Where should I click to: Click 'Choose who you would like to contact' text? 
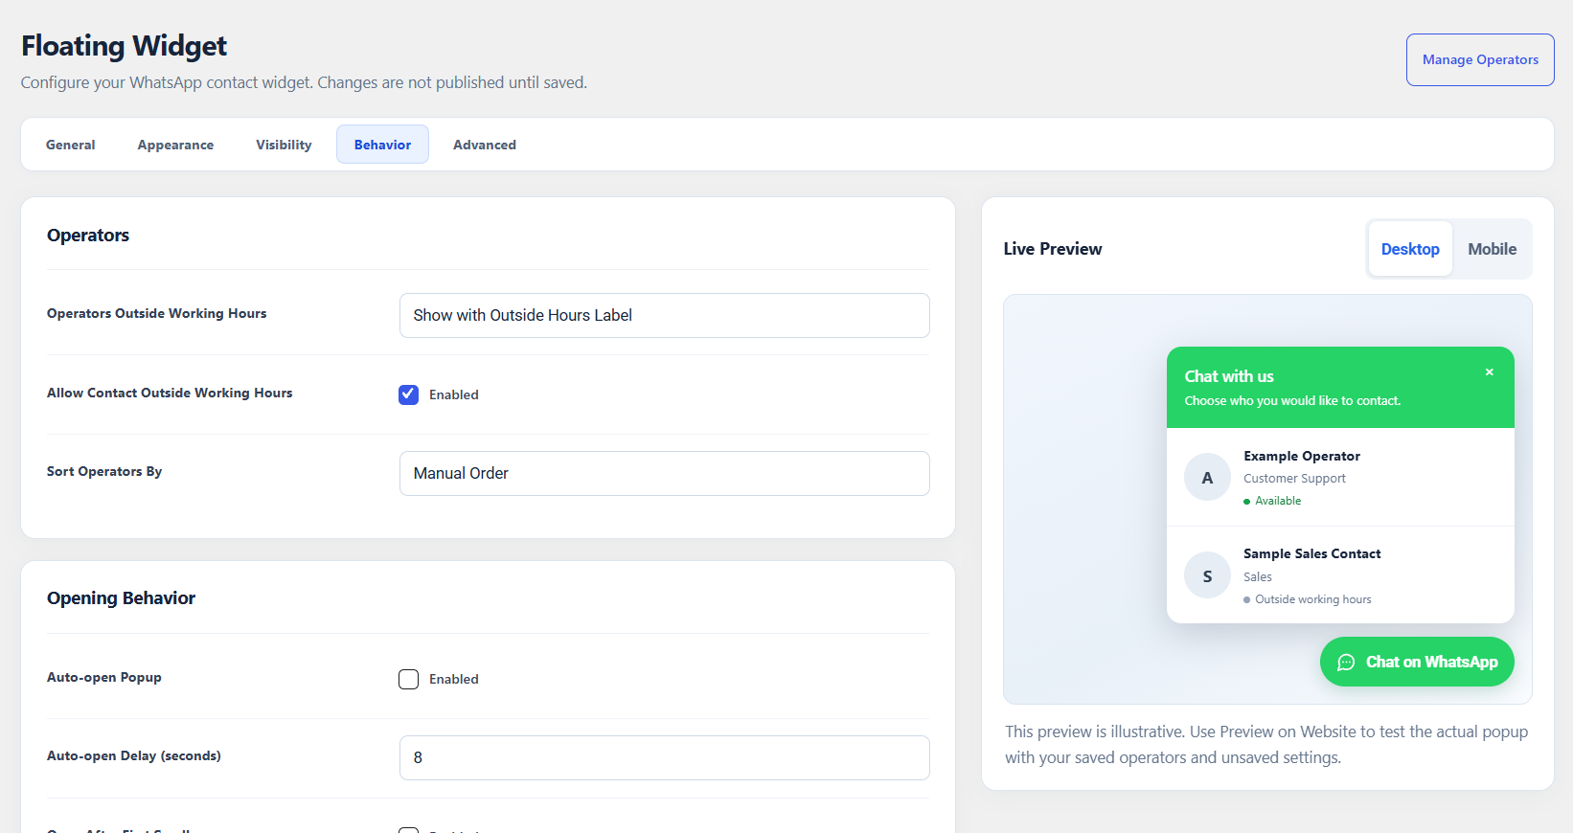click(x=1292, y=401)
